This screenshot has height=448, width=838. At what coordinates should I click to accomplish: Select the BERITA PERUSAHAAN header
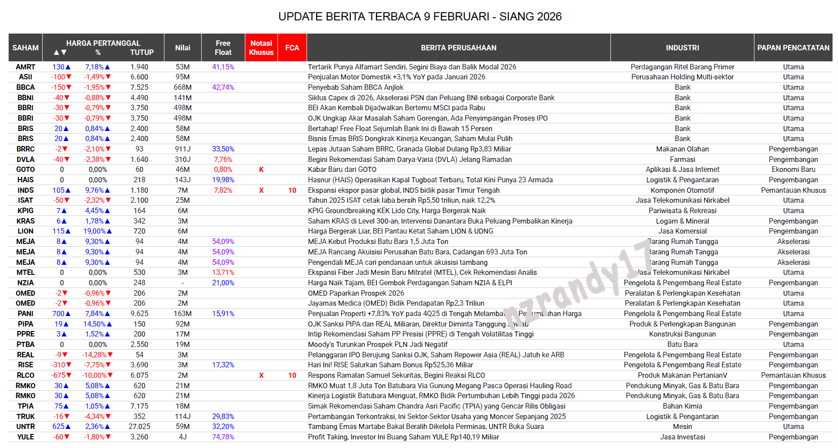(458, 48)
